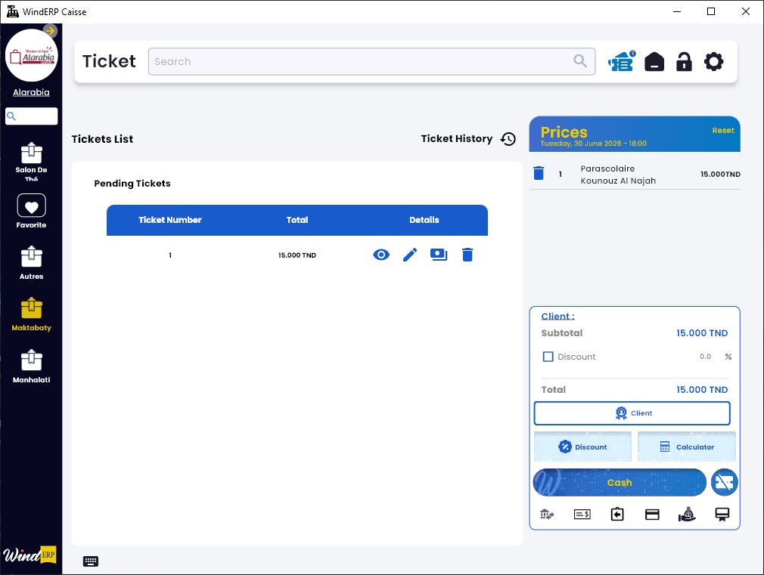Delete pending ticket 1 with trash icon
The image size is (764, 575).
tap(467, 255)
